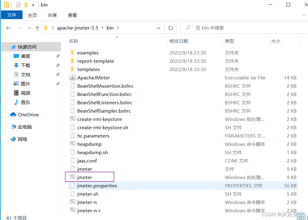
Task: Click the properties checkmark icon in title bar
Action: 18,5
